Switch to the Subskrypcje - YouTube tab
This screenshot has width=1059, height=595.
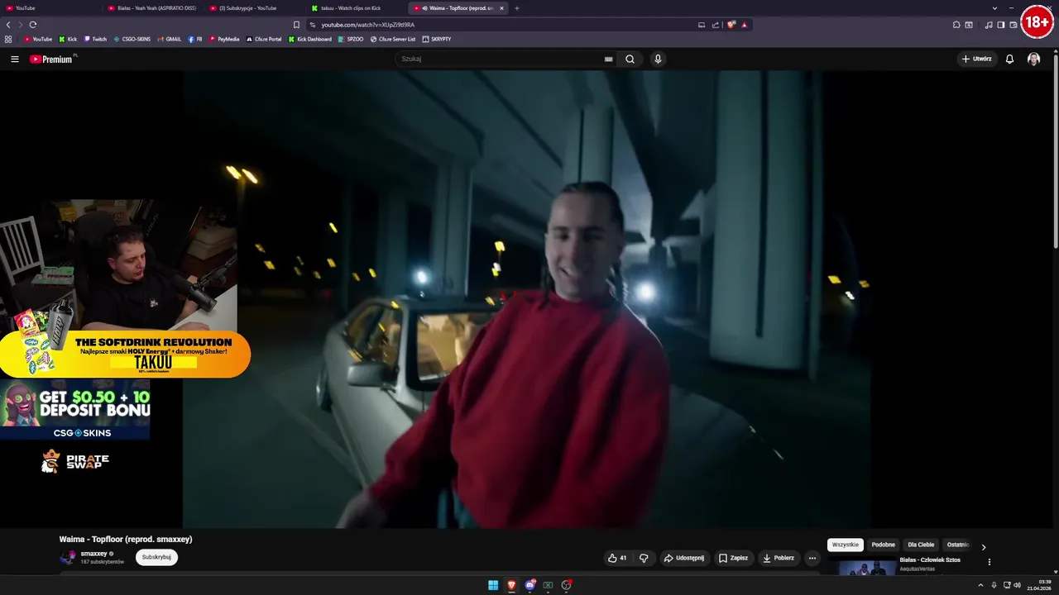255,8
